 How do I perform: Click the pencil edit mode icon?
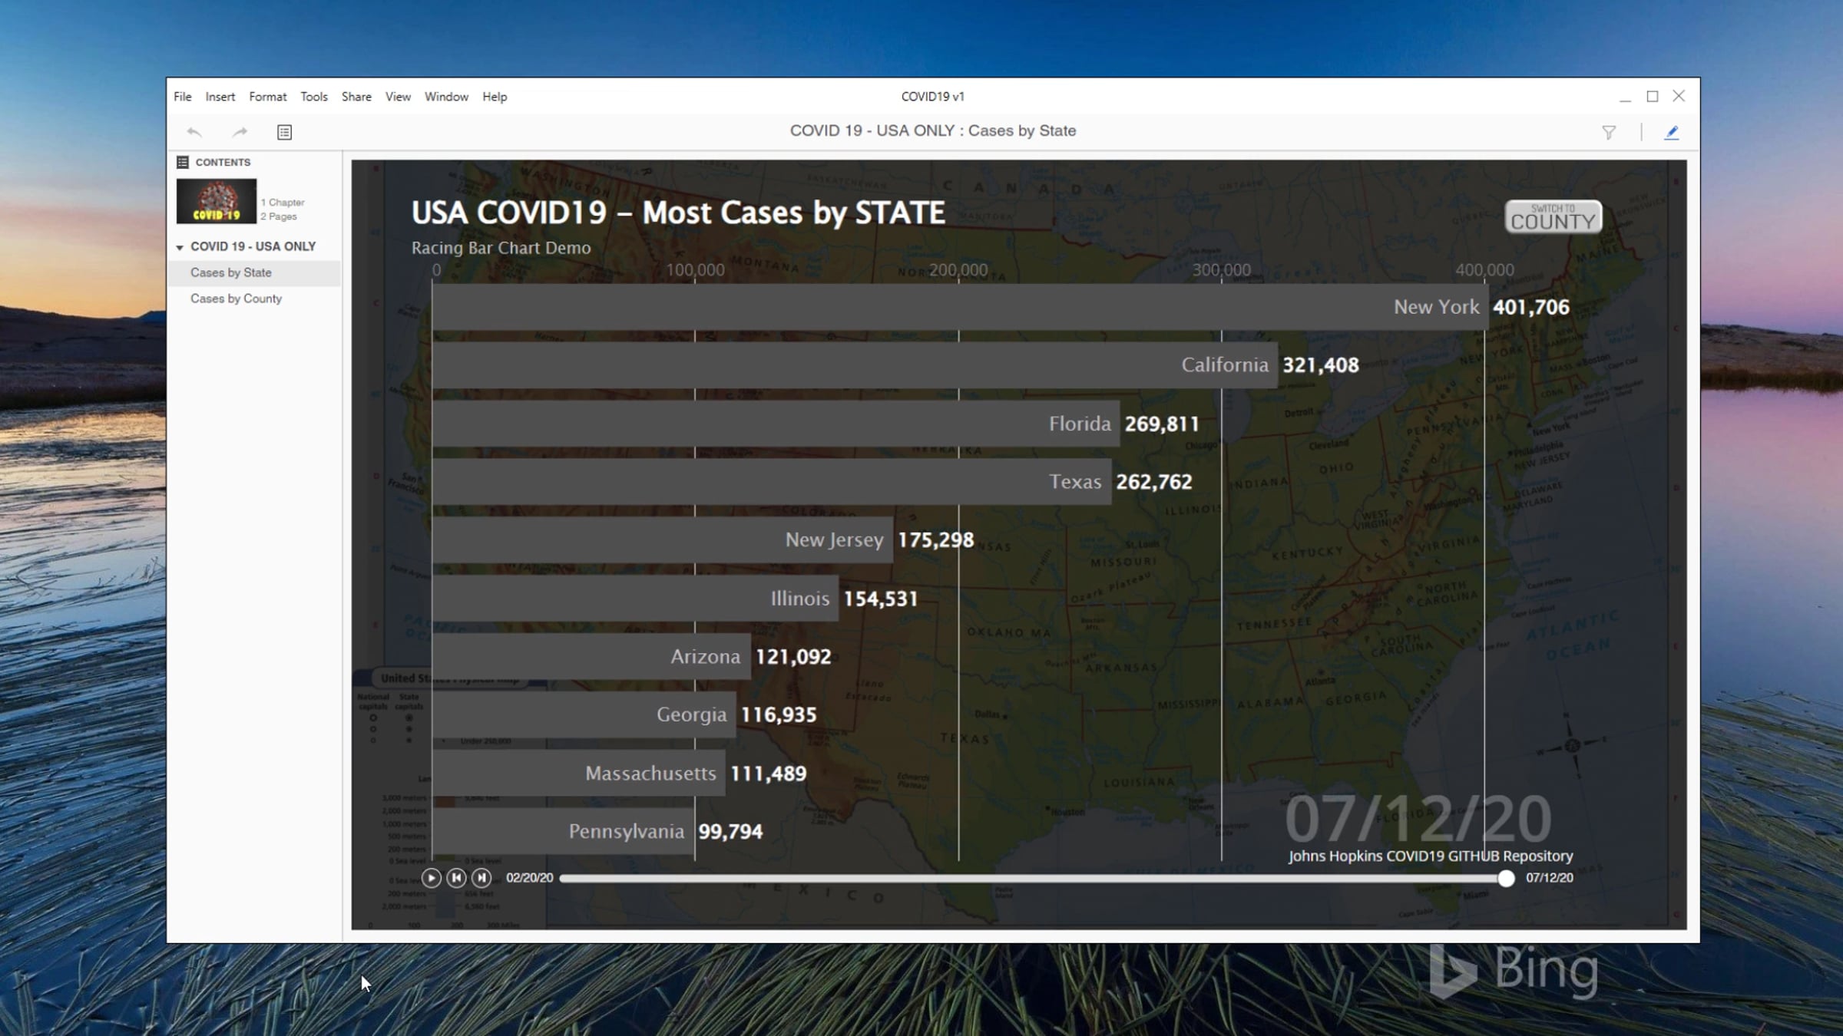[1671, 132]
